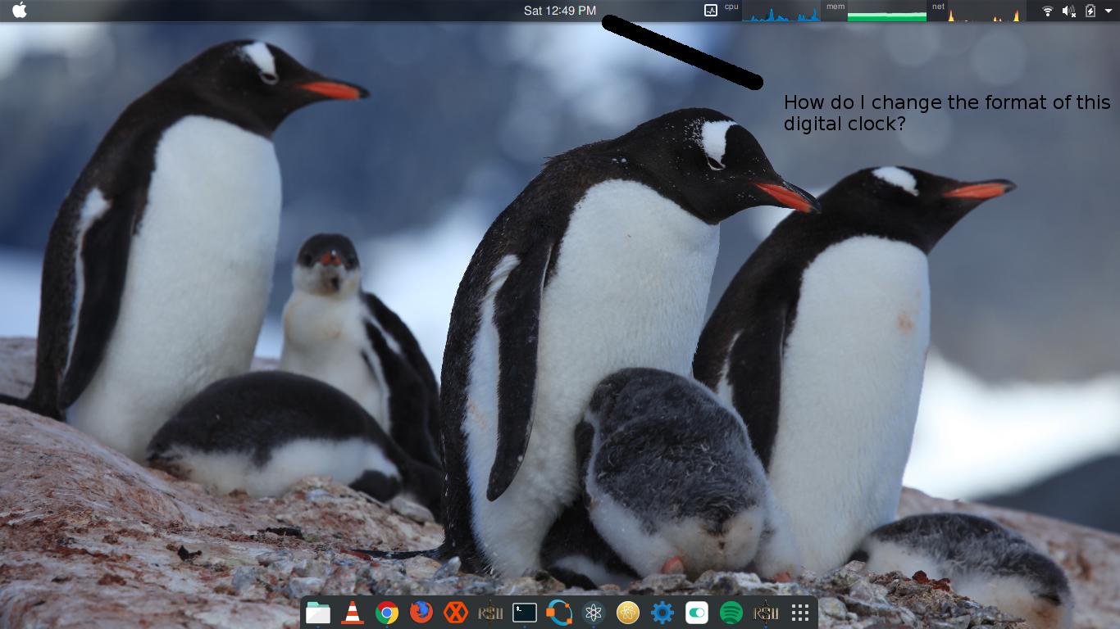Click the net traffic graph in the top bar
The image size is (1120, 629).
(x=987, y=11)
